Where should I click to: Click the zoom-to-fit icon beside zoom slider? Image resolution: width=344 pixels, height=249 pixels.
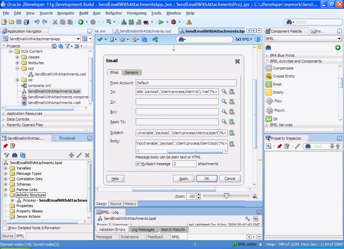tap(255, 196)
